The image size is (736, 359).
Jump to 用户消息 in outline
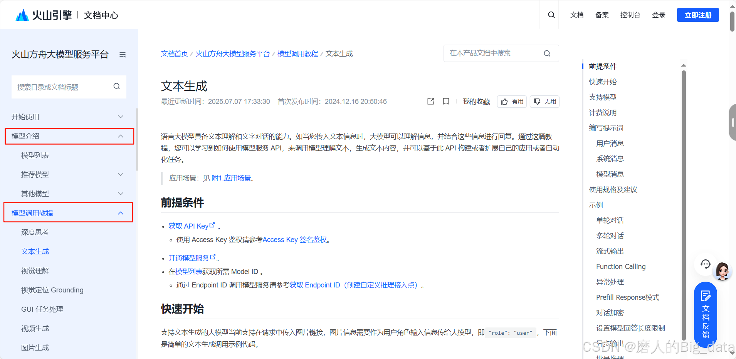tap(610, 143)
